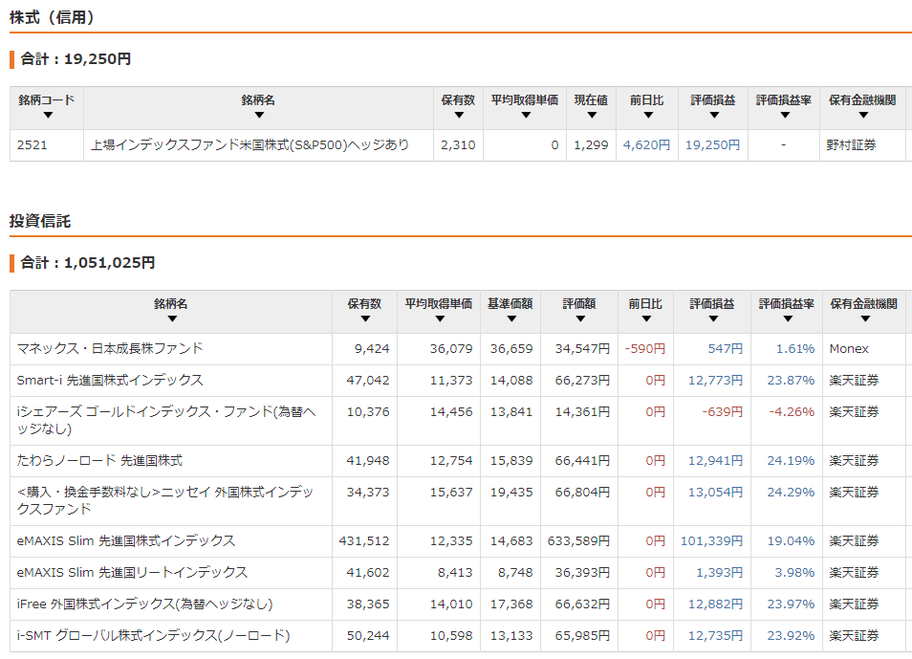Select 上場インデックスファンド米国株式(S&P500)ヘッジあり row name

[x=250, y=145]
